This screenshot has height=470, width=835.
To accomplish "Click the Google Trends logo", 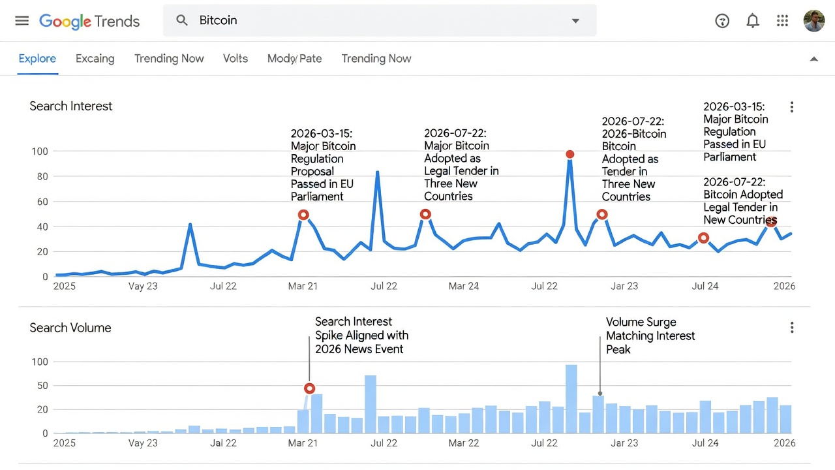I will pos(89,21).
